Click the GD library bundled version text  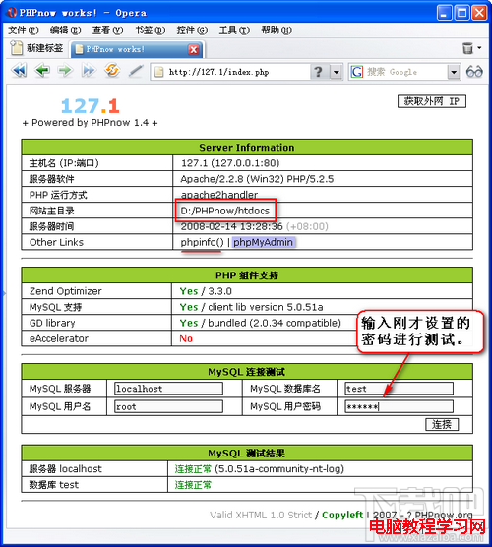[x=275, y=323]
